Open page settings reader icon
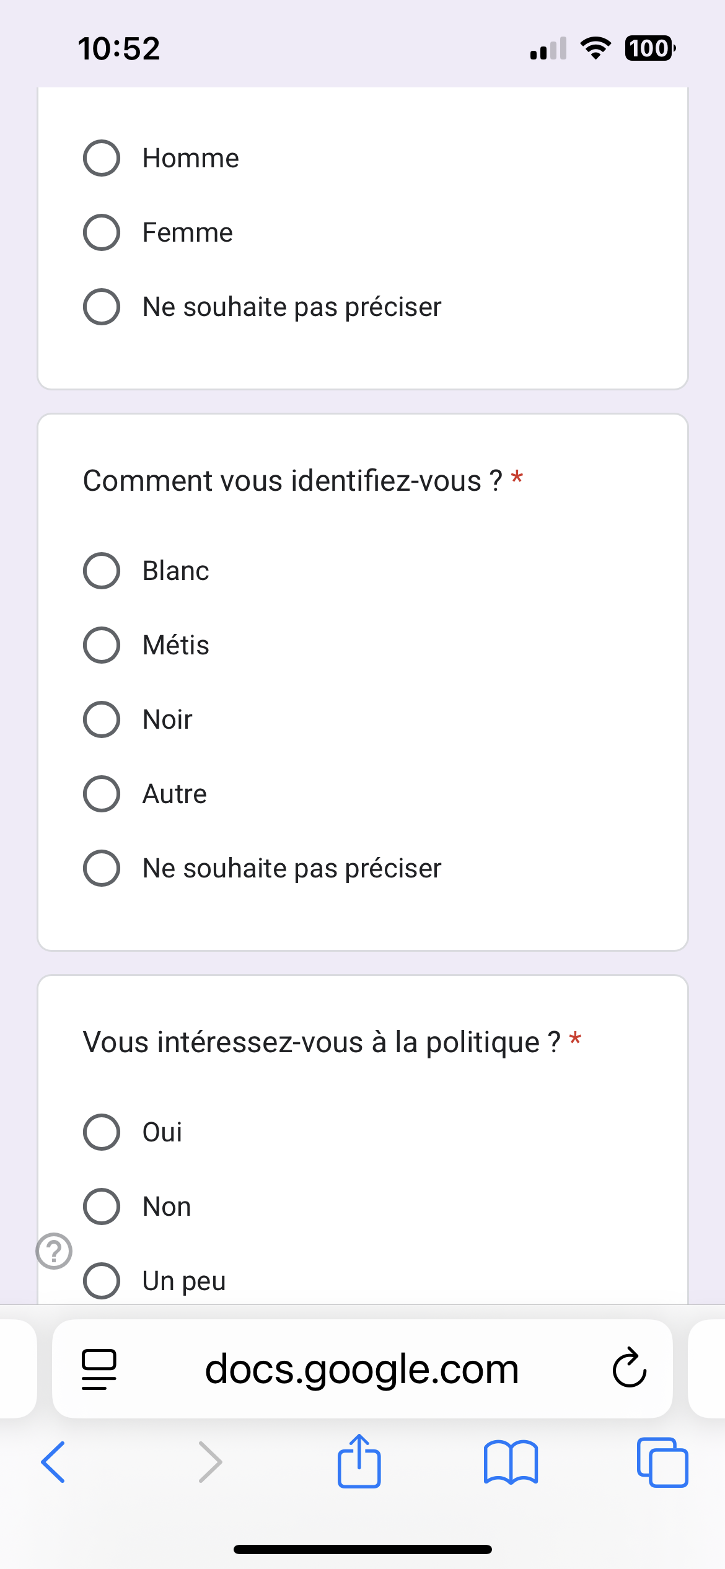Screen dimensions: 725x1569 point(99,1368)
